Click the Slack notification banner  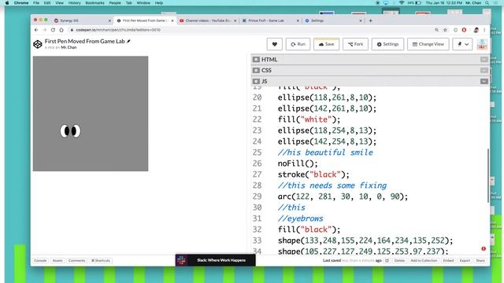click(x=215, y=260)
